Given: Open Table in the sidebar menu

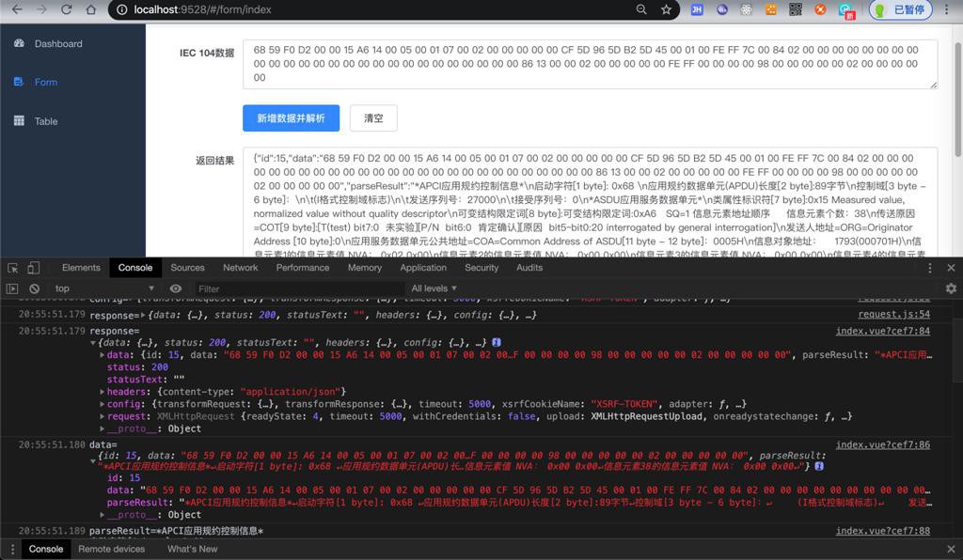Looking at the screenshot, I should coord(46,121).
